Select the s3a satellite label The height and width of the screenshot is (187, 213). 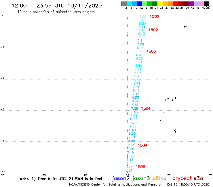coord(198,178)
